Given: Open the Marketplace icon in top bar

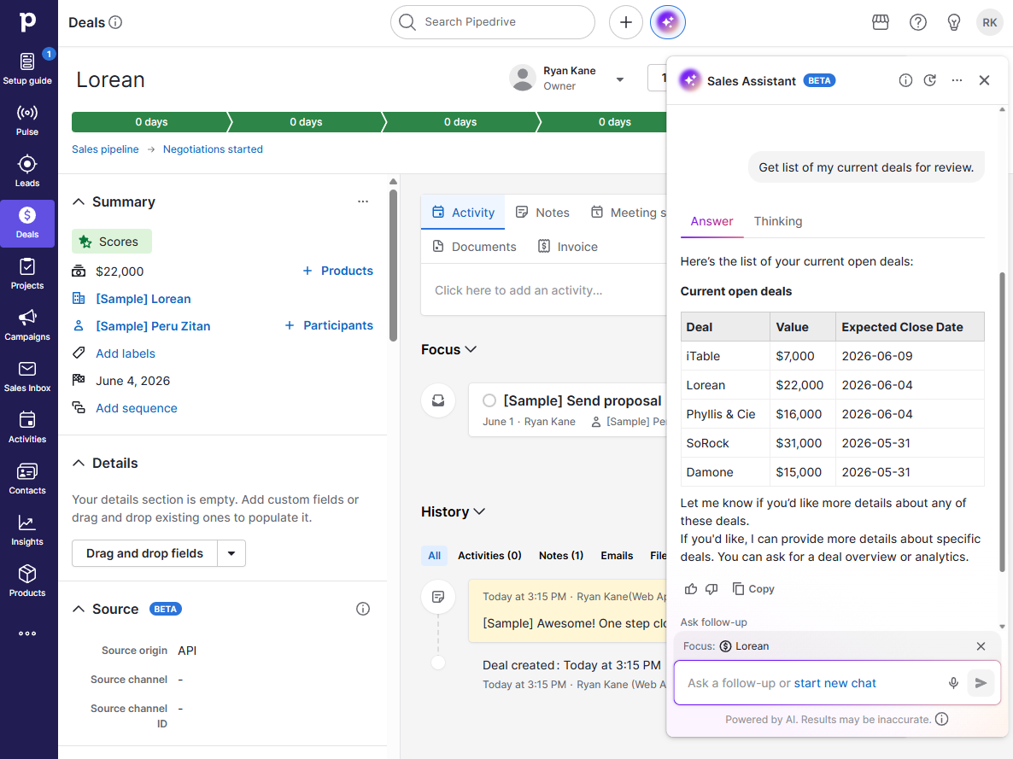Looking at the screenshot, I should [880, 22].
